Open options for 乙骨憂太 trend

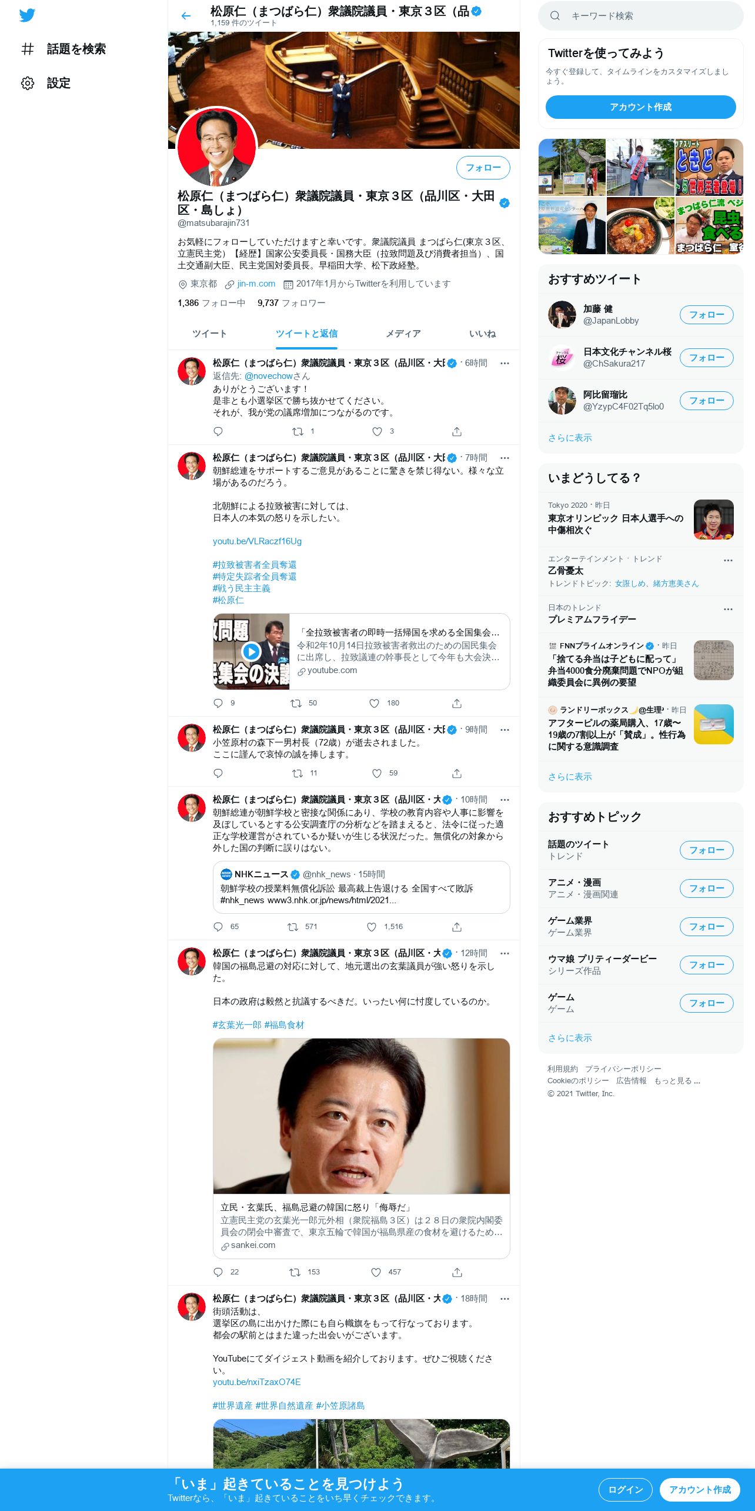(x=728, y=560)
